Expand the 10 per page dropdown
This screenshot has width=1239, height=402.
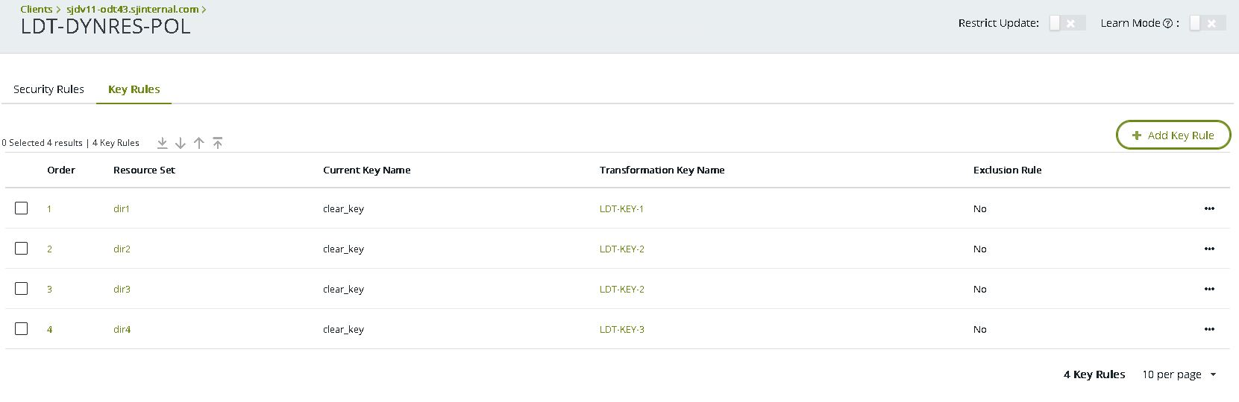click(1179, 374)
